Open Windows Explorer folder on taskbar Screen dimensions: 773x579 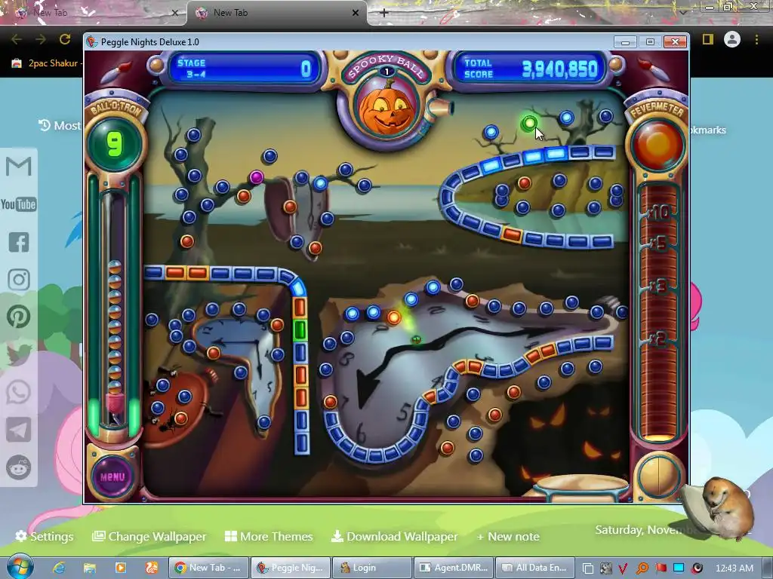pyautogui.click(x=90, y=568)
